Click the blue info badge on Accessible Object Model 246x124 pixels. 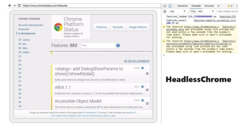point(143,100)
